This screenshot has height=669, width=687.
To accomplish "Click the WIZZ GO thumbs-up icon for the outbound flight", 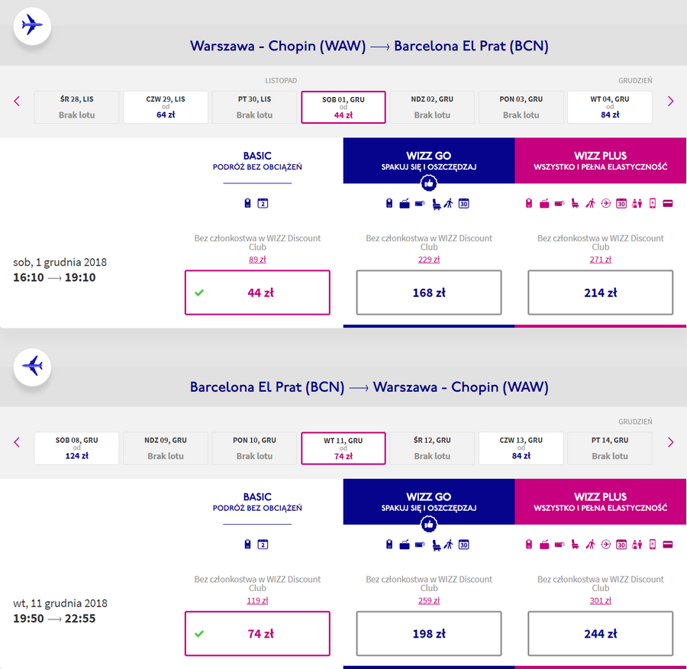I will coord(428,183).
